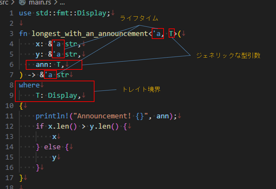This screenshot has height=189, width=276.
Task: Click line number 3 in gutter
Action: coord(12,34)
